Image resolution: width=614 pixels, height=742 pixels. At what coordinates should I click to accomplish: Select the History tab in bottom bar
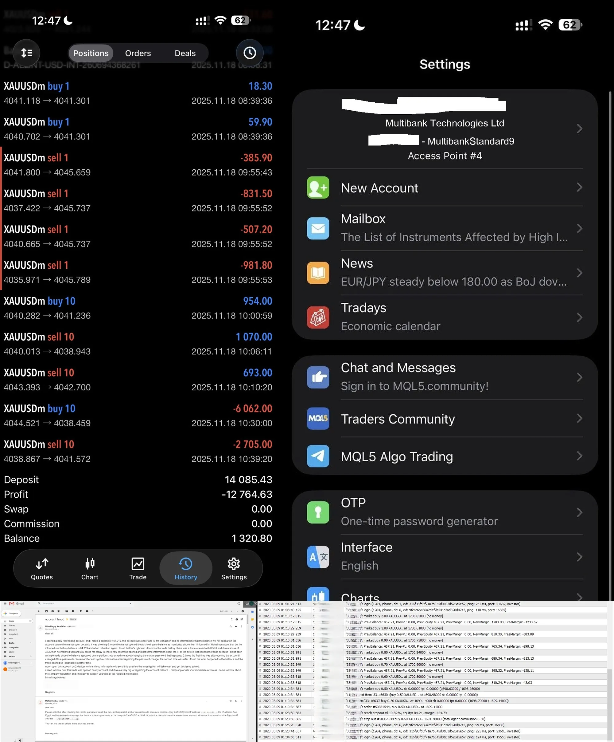(186, 569)
